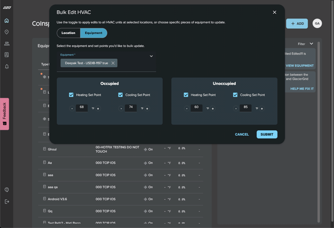The width and height of the screenshot is (334, 228).
Task: Select the Android V3.6 row name
Action: point(57,199)
